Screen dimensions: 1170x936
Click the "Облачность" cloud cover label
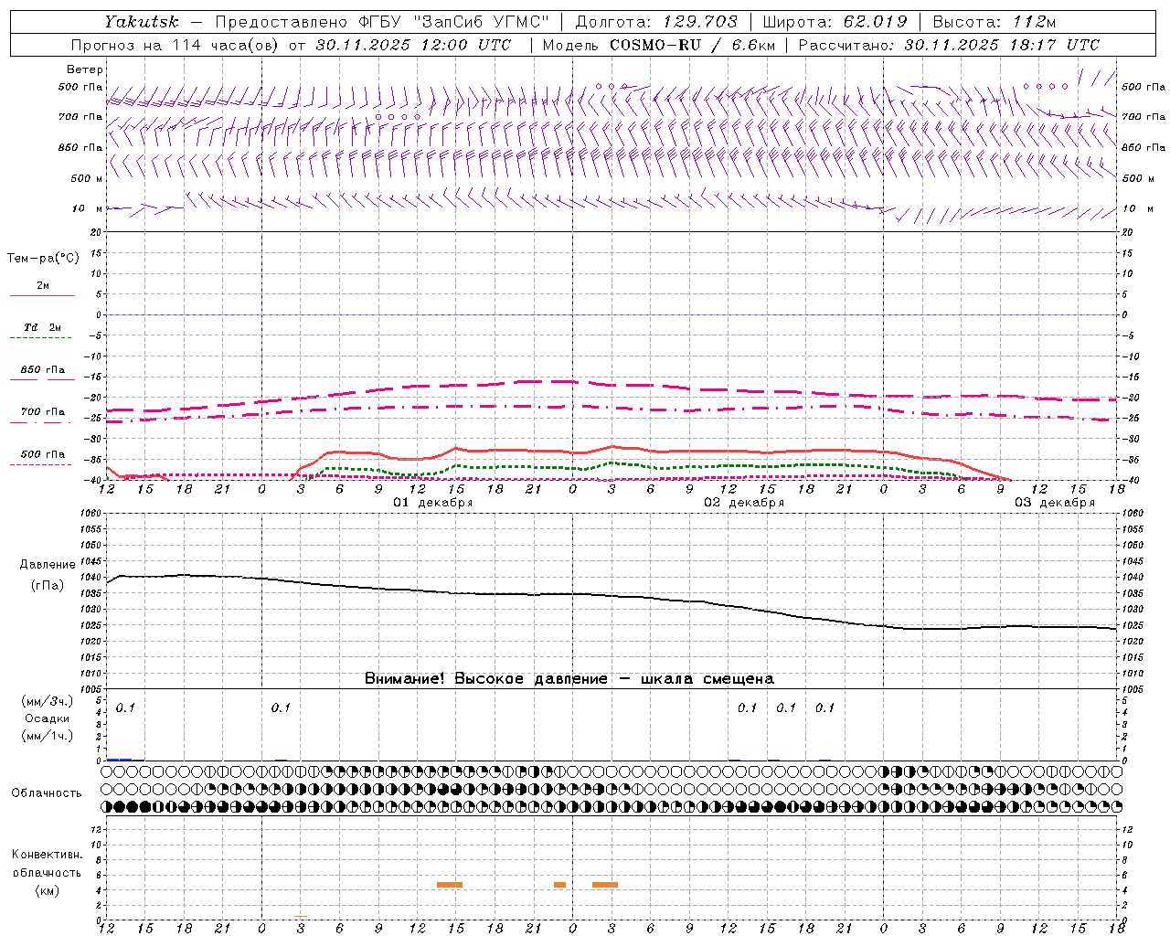click(x=47, y=792)
